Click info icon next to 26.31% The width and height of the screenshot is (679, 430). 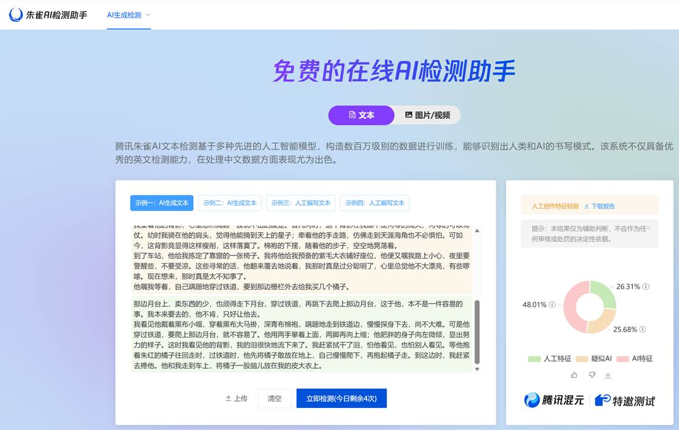coord(646,286)
